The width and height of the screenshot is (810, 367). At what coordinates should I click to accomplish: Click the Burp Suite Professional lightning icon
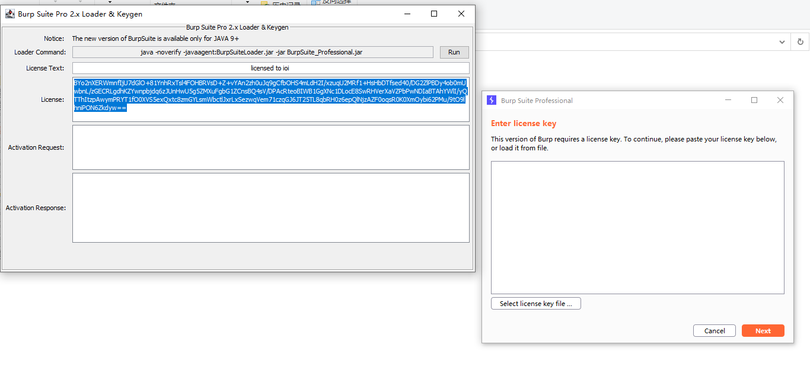click(491, 100)
